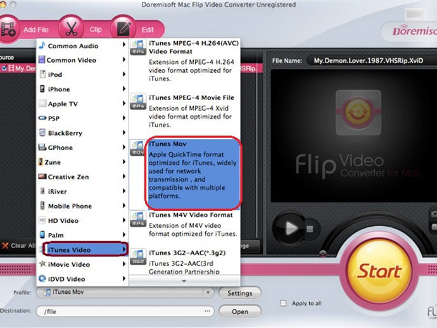Click the Creative Zen icon
Viewport: 437px width, 328px height.
tap(42, 177)
